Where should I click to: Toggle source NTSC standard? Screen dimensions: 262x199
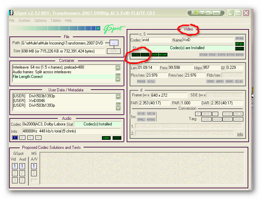[151, 120]
